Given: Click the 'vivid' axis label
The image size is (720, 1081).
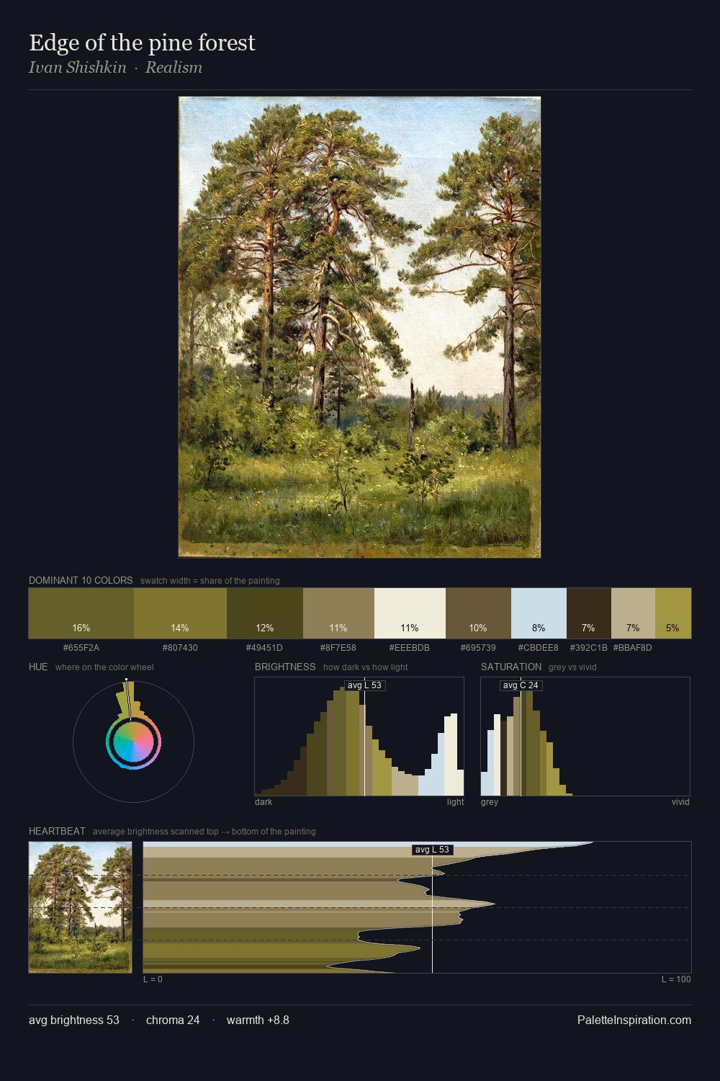Looking at the screenshot, I should point(680,801).
